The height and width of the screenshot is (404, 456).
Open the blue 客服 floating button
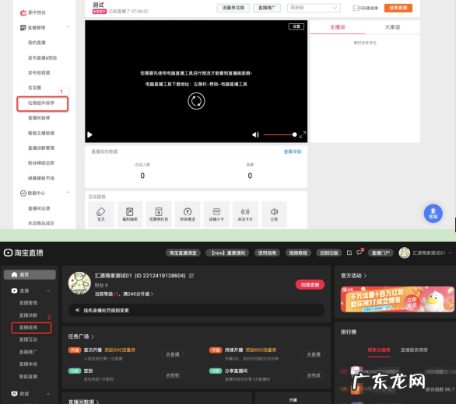433,214
